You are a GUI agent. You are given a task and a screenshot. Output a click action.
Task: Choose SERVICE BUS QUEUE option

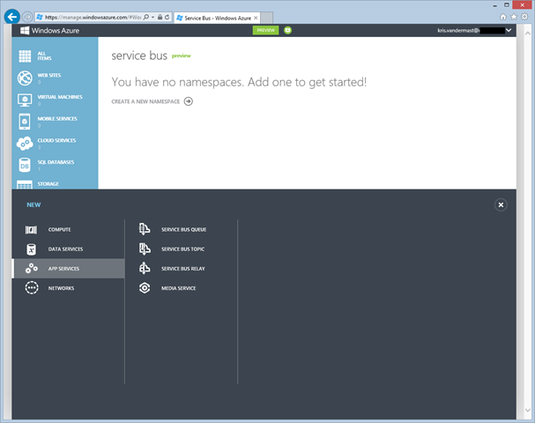coord(183,230)
